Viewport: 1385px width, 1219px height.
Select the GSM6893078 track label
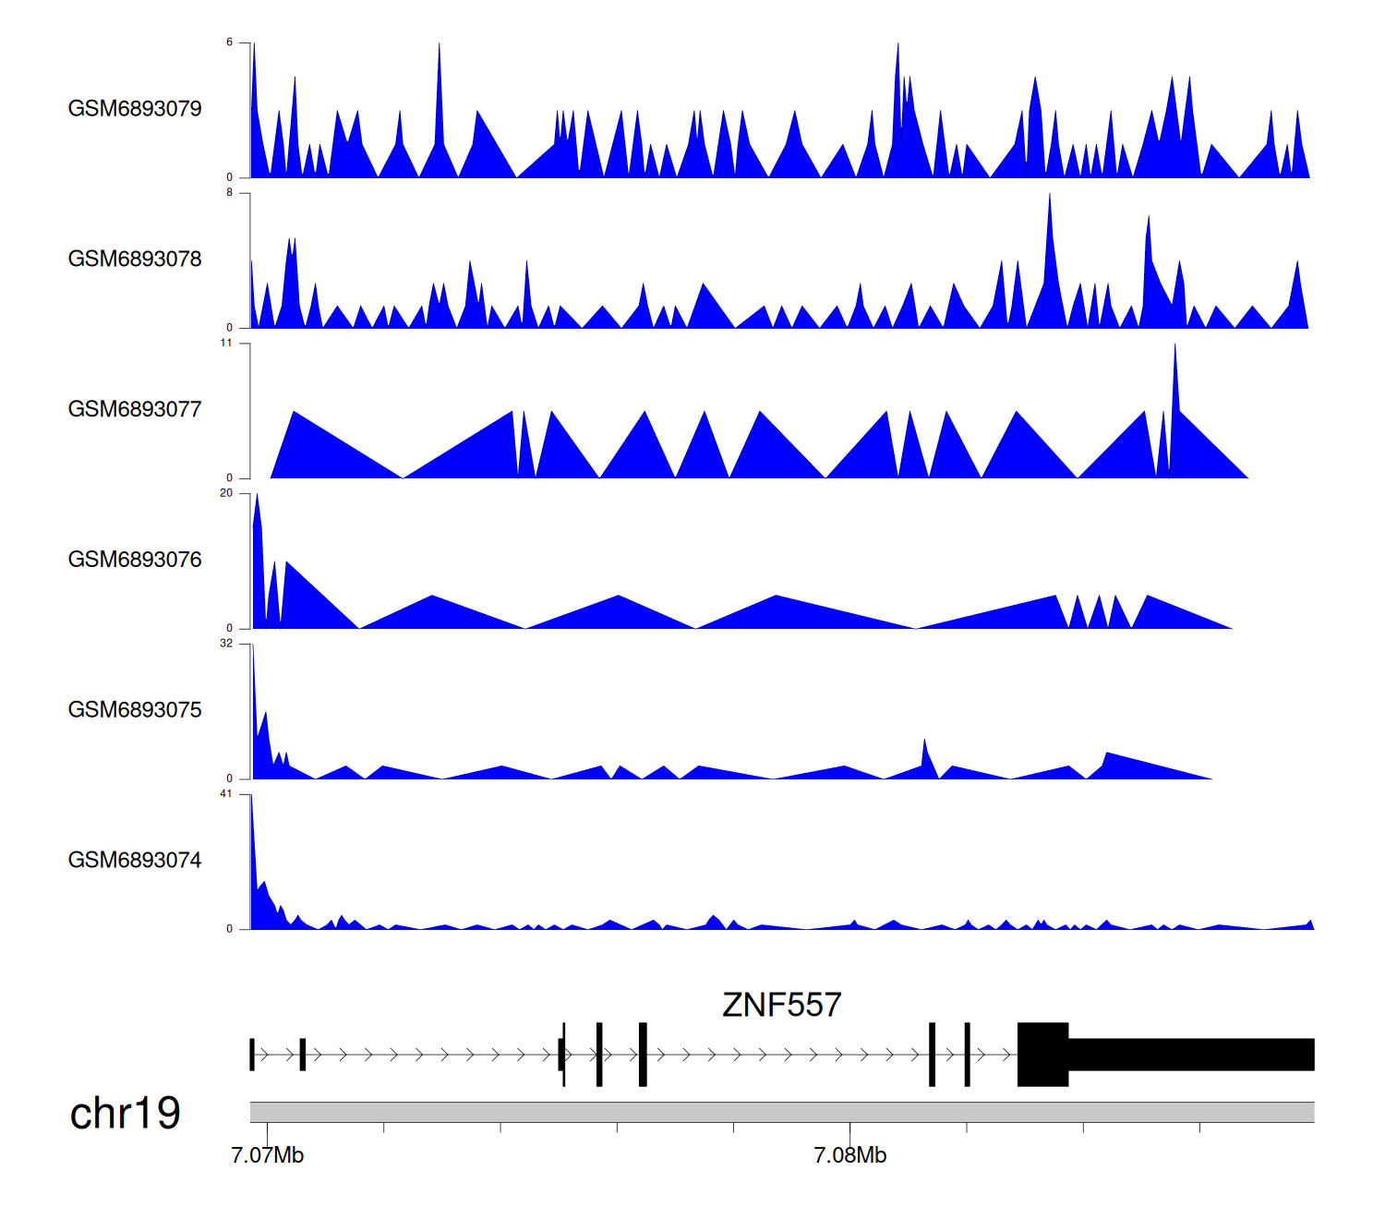pos(135,259)
